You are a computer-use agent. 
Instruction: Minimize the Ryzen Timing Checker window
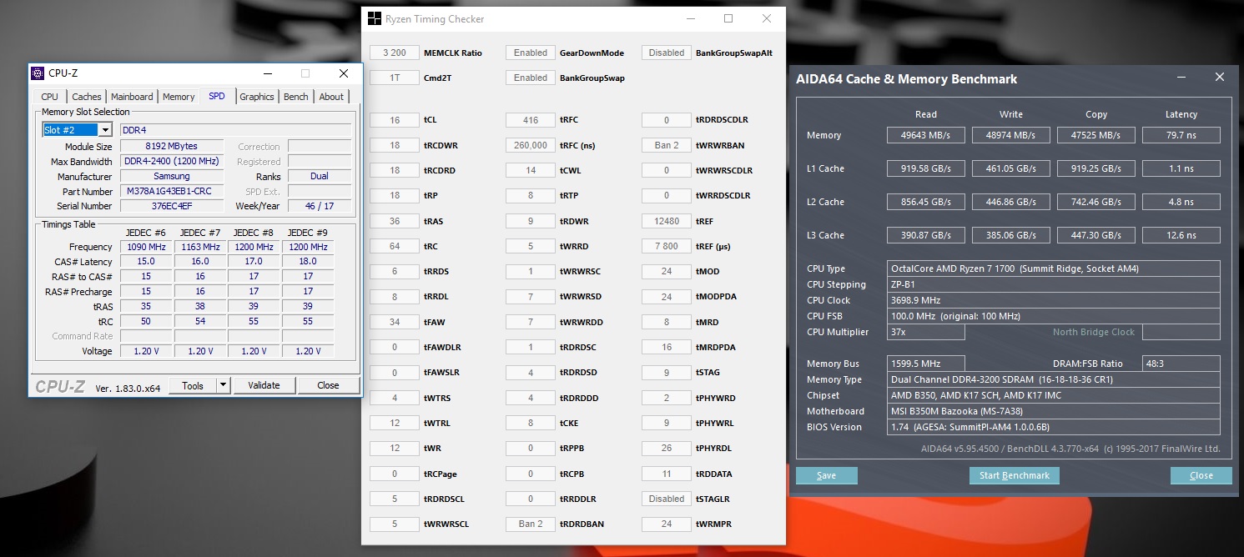click(x=690, y=18)
